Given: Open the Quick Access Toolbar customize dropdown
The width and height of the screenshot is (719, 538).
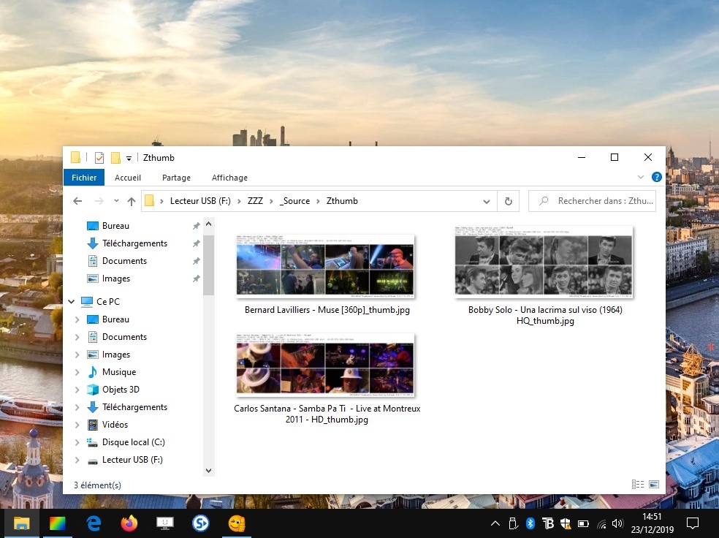Looking at the screenshot, I should [129, 158].
